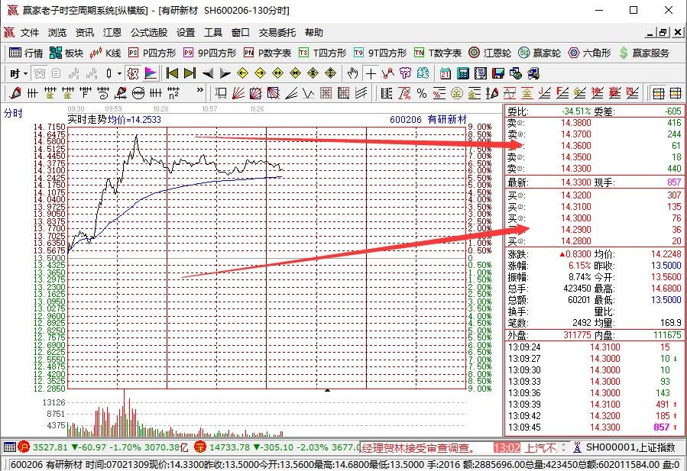
Task: Click the black left triangle previous button
Action: pyautogui.click(x=208, y=73)
